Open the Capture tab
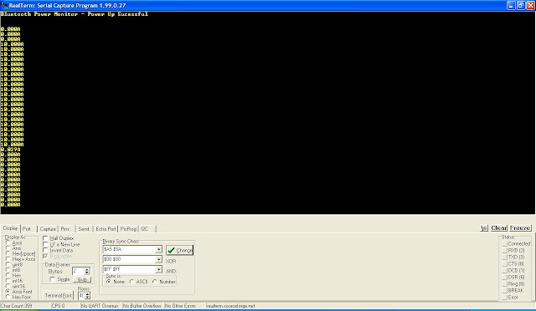Image resolution: width=536 pixels, height=311 pixels. coord(48,229)
